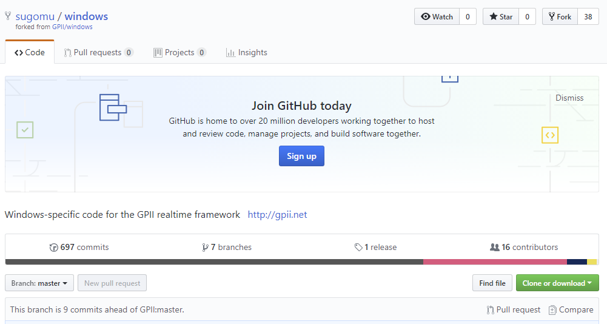The image size is (607, 324).
Task: Switch to the Code tab
Action: click(30, 52)
